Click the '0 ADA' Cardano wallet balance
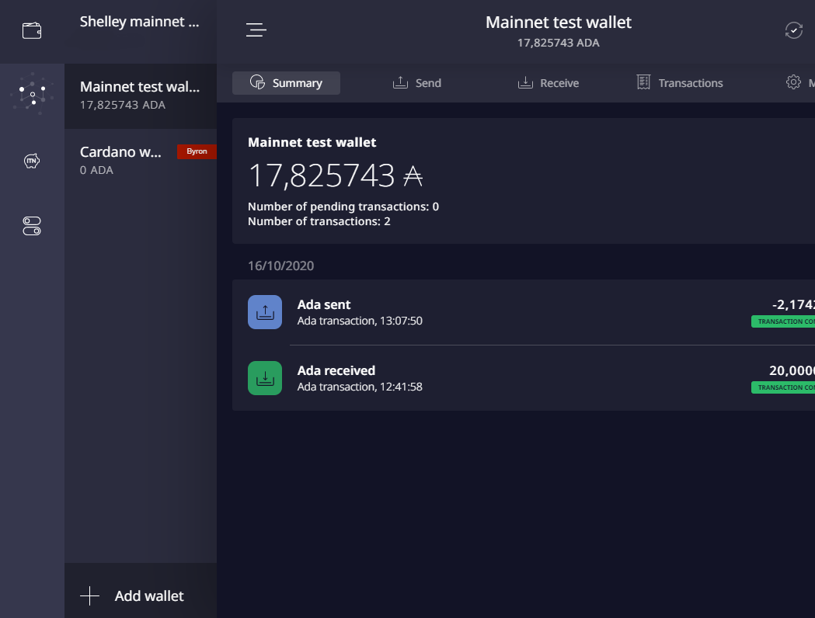This screenshot has width=815, height=618. [x=96, y=170]
